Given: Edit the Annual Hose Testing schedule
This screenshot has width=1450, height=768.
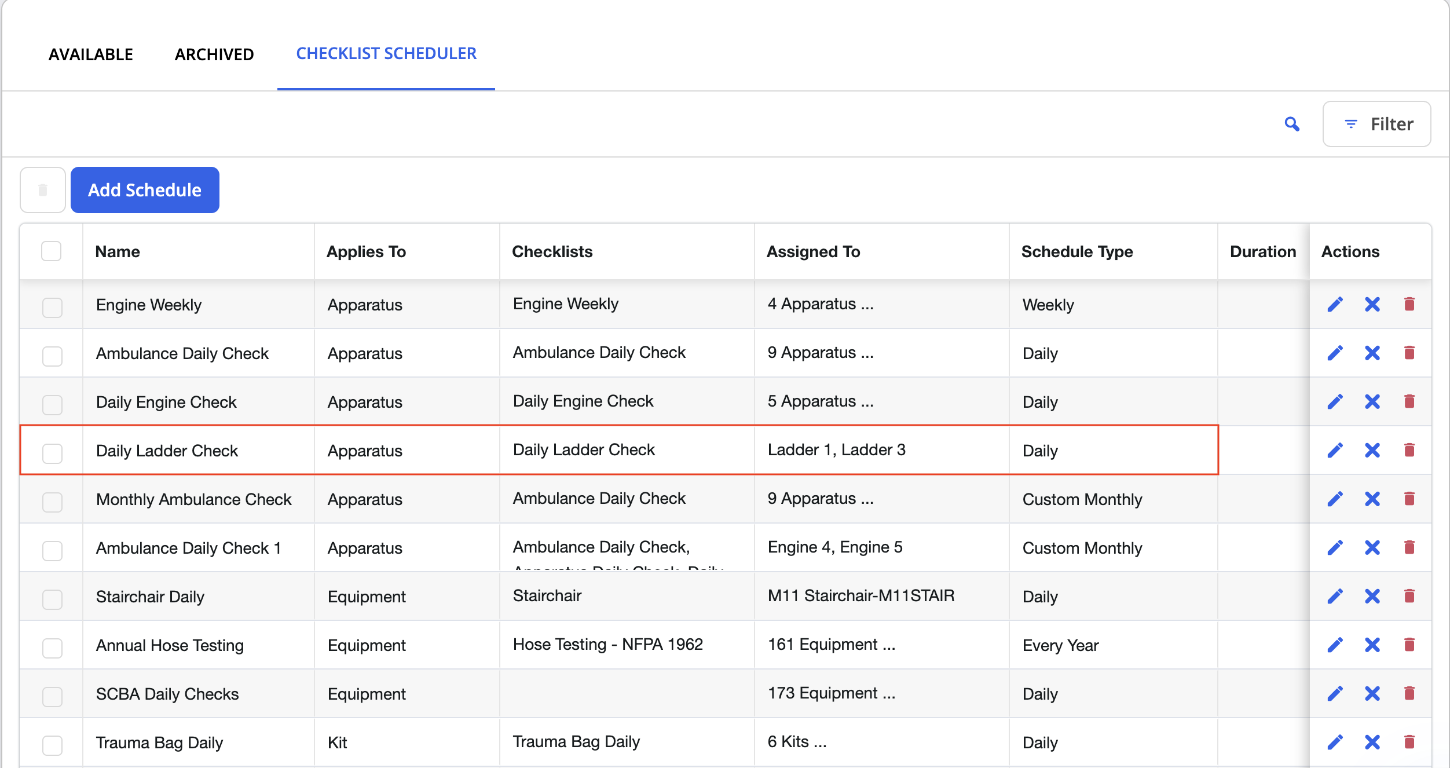Looking at the screenshot, I should tap(1335, 645).
